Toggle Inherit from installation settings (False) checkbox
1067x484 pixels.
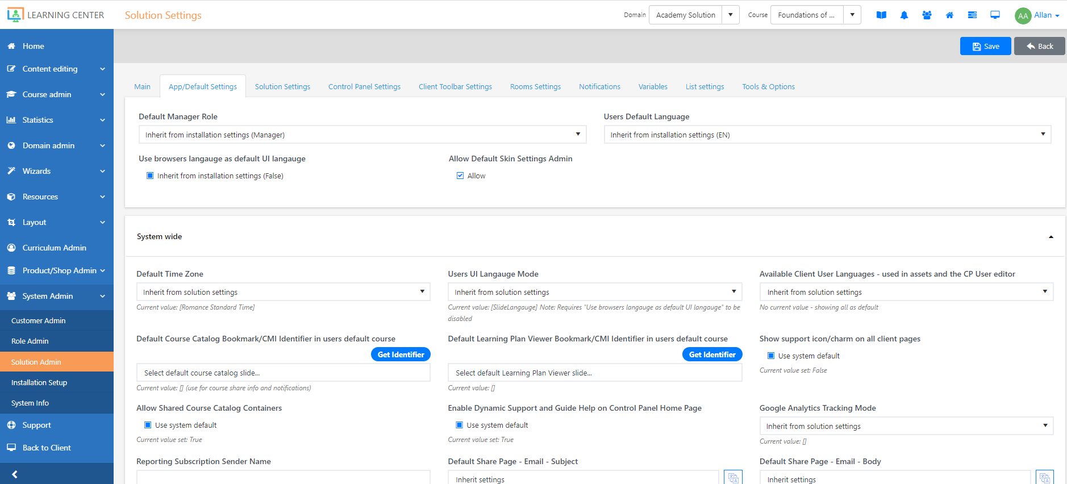150,176
